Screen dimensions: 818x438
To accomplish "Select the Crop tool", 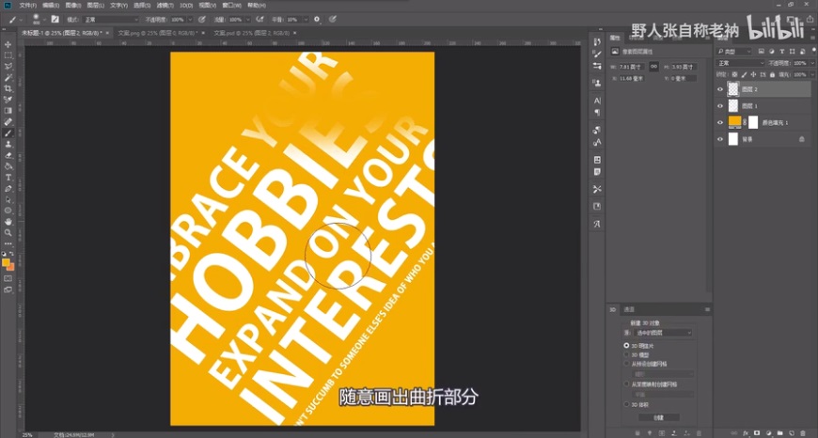I will 8,88.
